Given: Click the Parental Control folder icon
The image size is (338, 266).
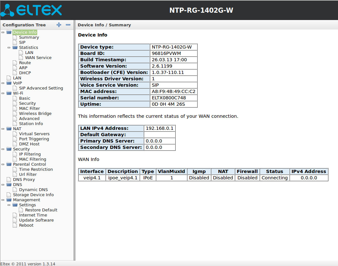Looking at the screenshot, I should click(9, 164).
